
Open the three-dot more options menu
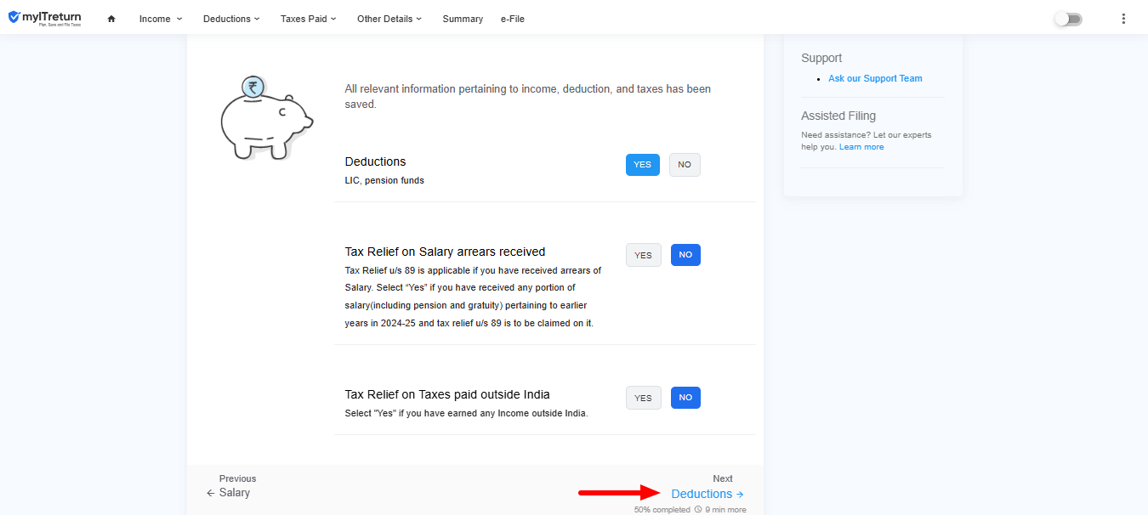point(1123,19)
